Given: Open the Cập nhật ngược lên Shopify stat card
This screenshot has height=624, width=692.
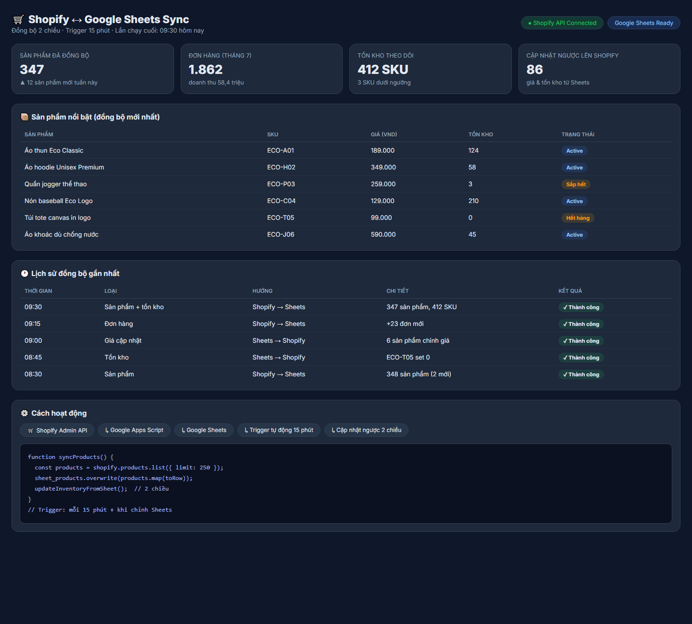Looking at the screenshot, I should (599, 69).
